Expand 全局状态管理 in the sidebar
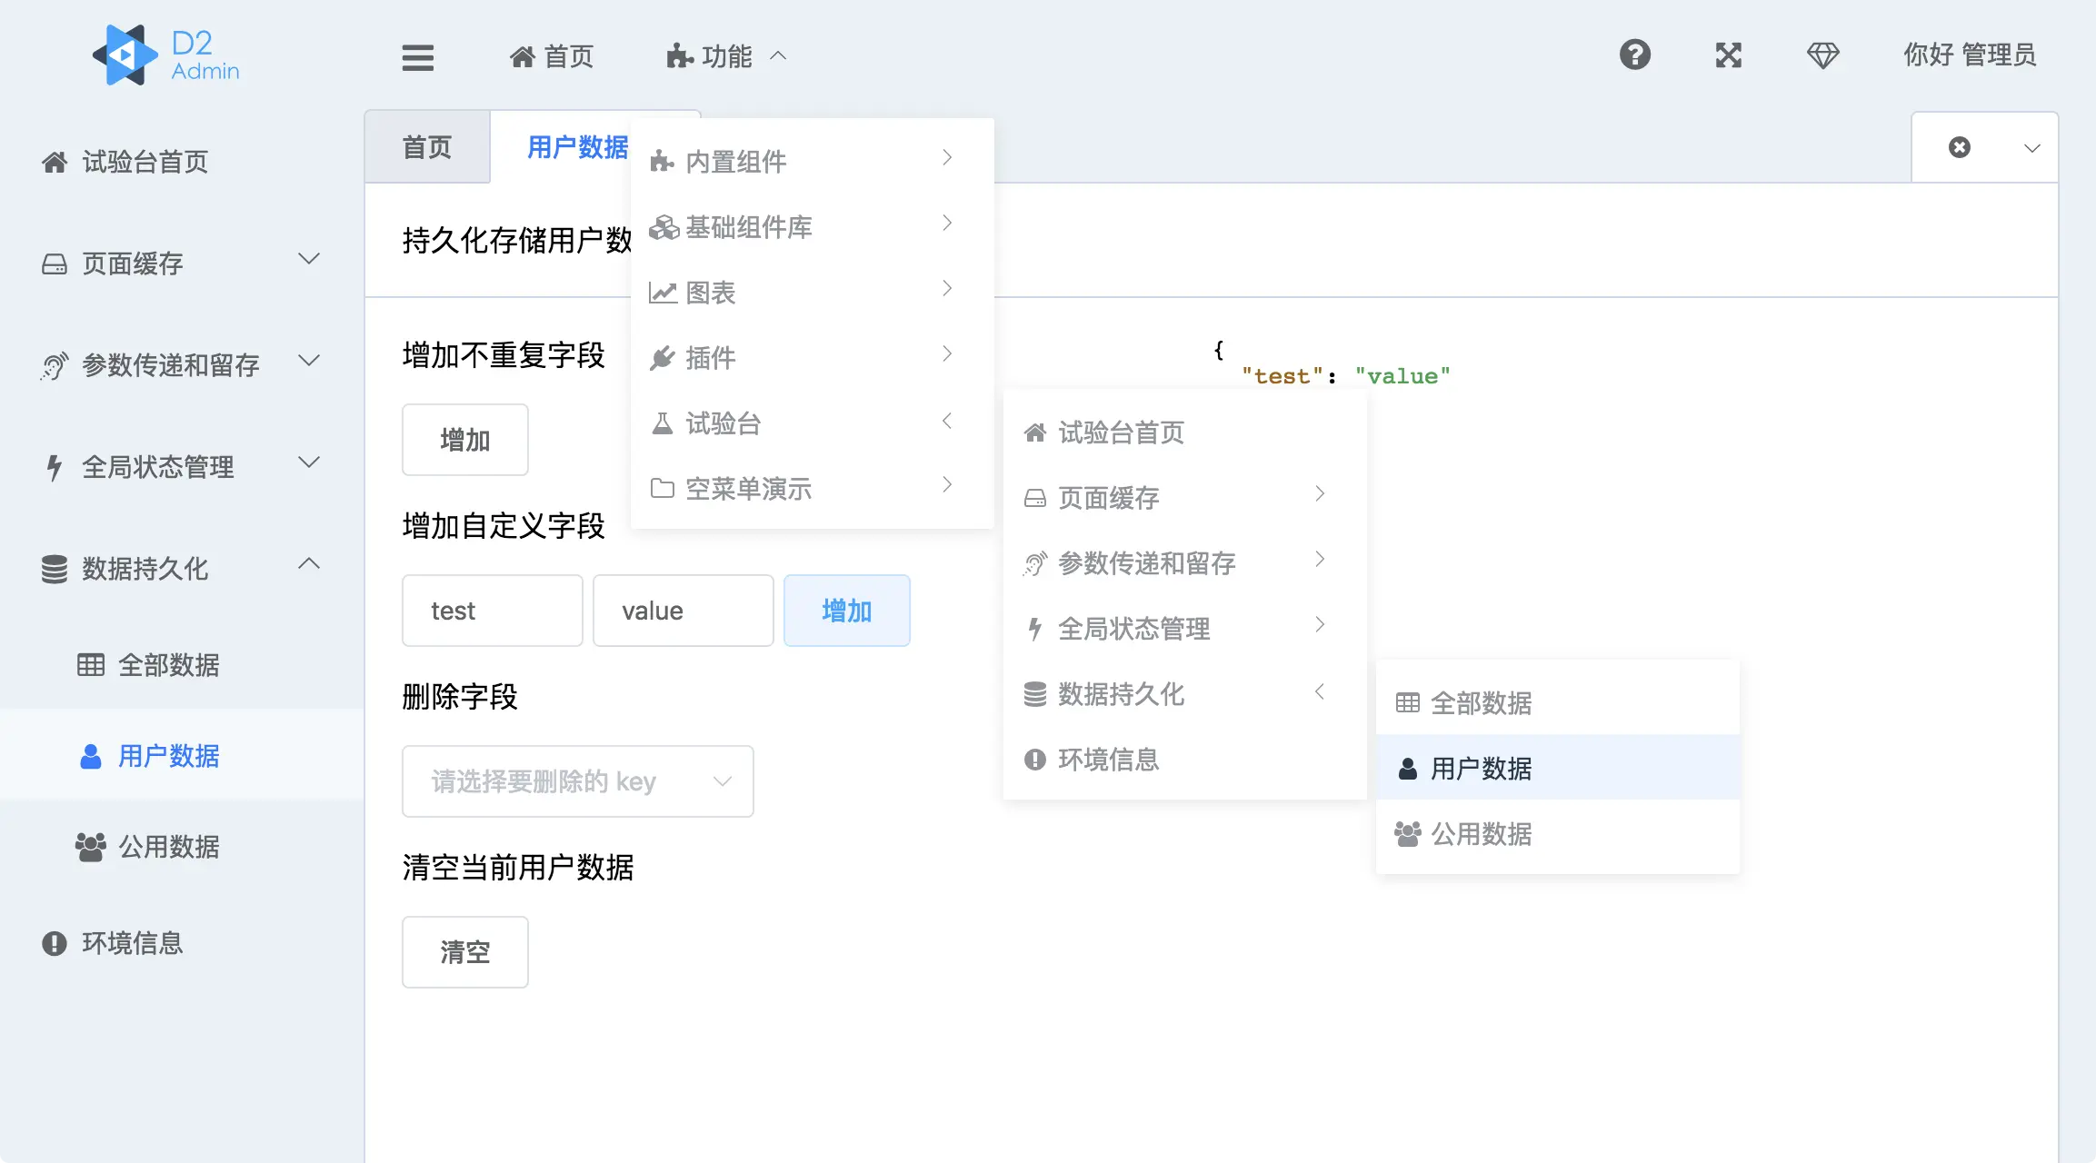Screen dimensions: 2096x1163 pos(182,467)
